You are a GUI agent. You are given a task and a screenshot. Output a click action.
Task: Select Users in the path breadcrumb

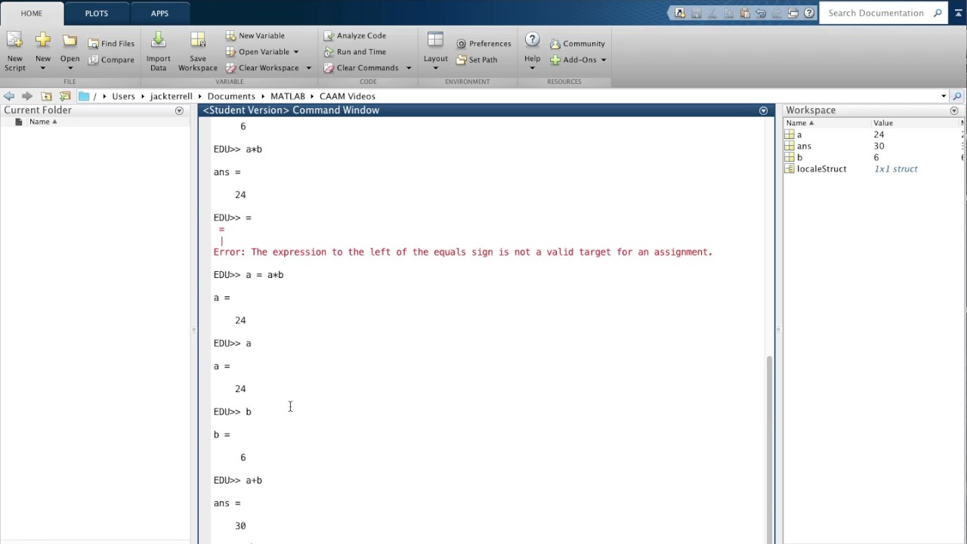pos(123,96)
